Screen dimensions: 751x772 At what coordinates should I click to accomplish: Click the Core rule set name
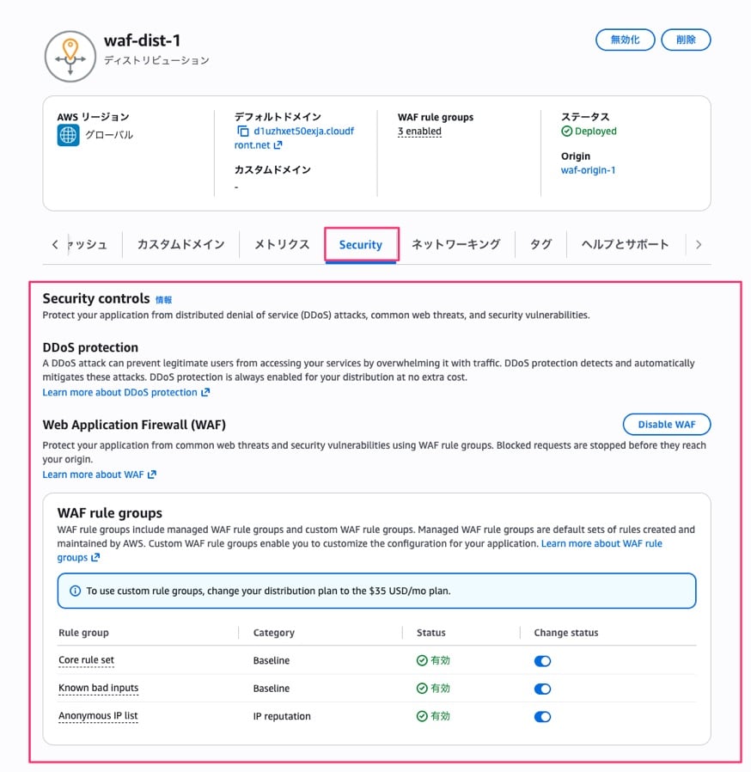click(86, 660)
